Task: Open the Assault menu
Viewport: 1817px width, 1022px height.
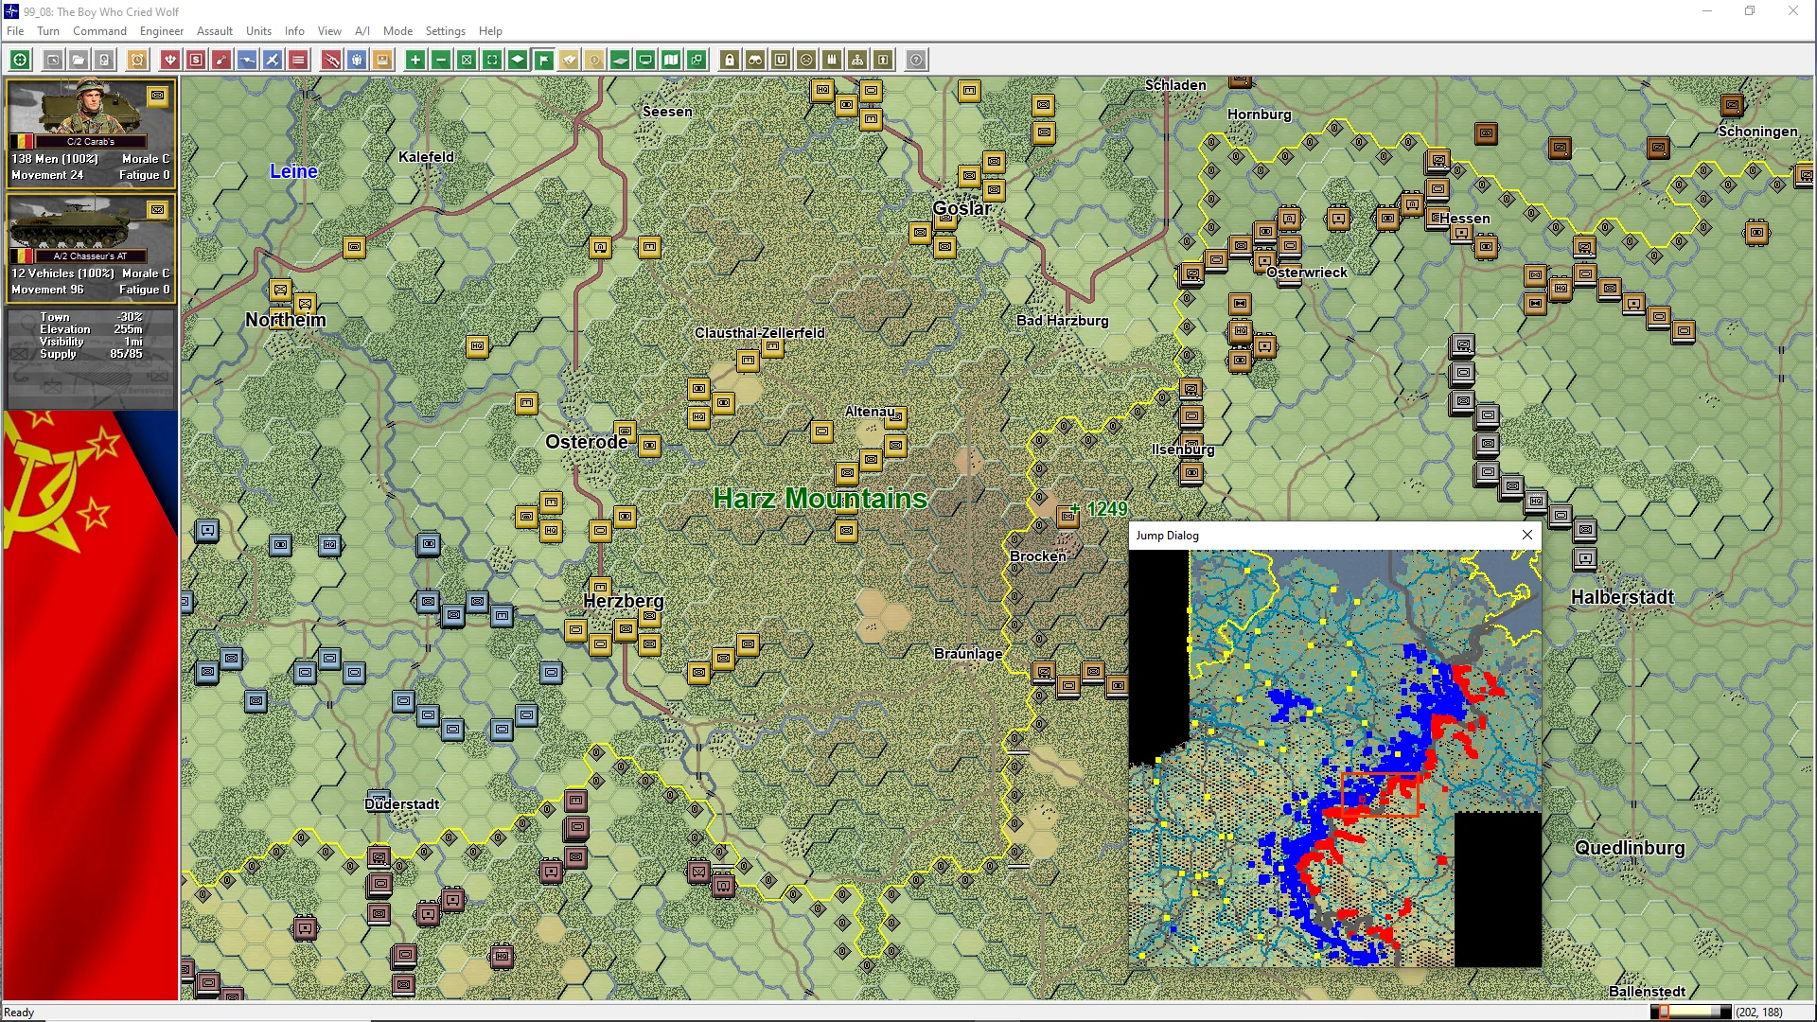Action: (215, 31)
